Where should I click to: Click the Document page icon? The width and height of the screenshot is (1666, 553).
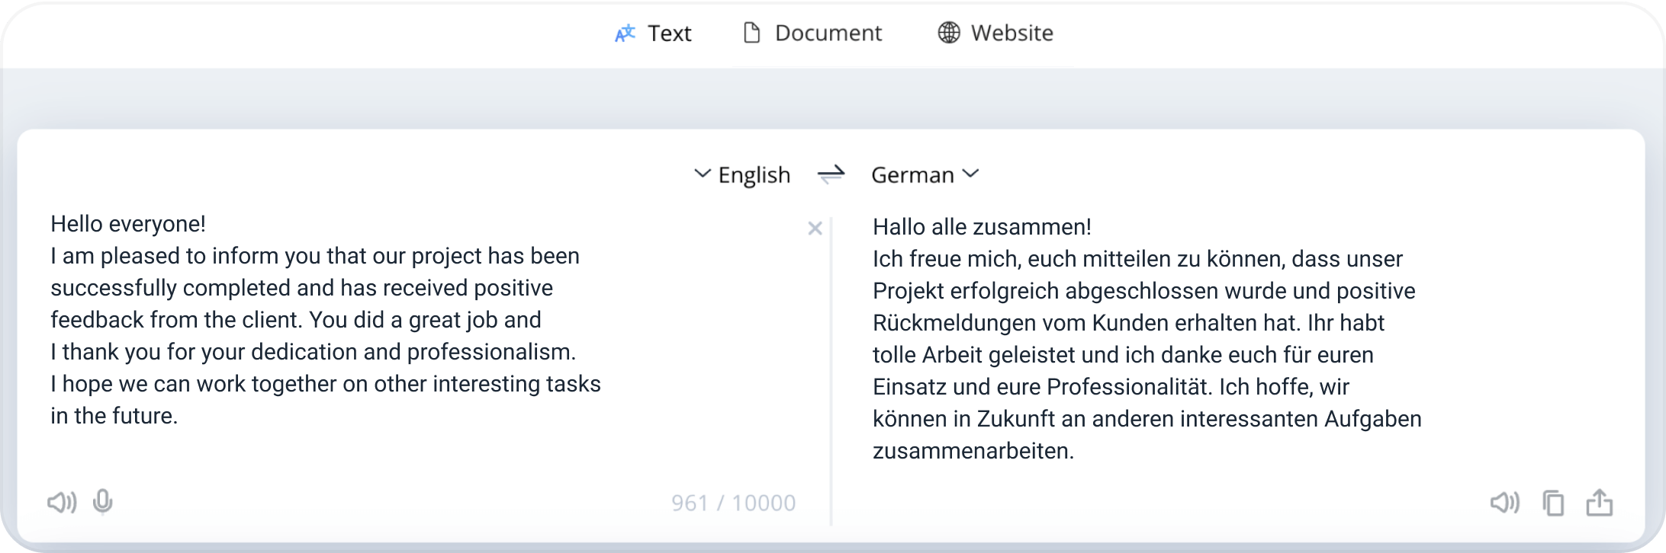coord(751,33)
